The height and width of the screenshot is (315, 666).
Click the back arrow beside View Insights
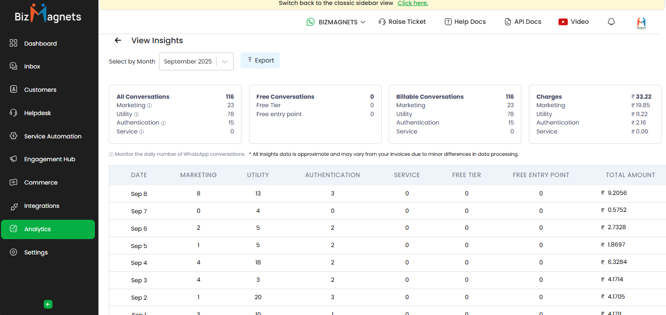coord(118,41)
